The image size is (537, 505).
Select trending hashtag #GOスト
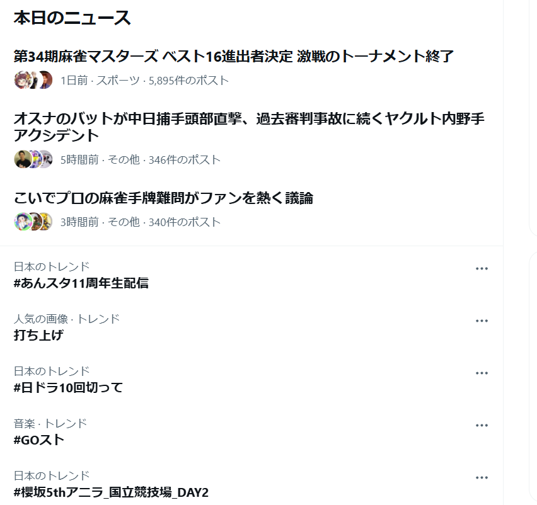pos(39,440)
